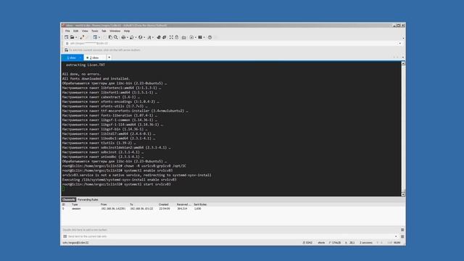Expand the Open session dropdown arrow
Screen dimensions: 464x261
(x=76, y=37)
